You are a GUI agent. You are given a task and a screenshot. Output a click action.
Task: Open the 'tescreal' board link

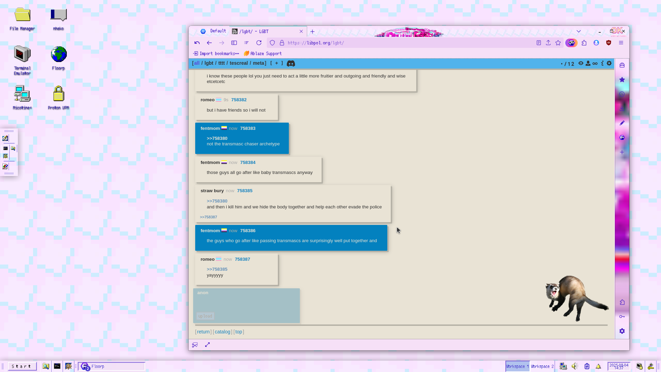tap(239, 63)
